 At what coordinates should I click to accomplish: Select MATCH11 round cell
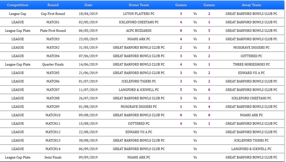(x=53, y=124)
